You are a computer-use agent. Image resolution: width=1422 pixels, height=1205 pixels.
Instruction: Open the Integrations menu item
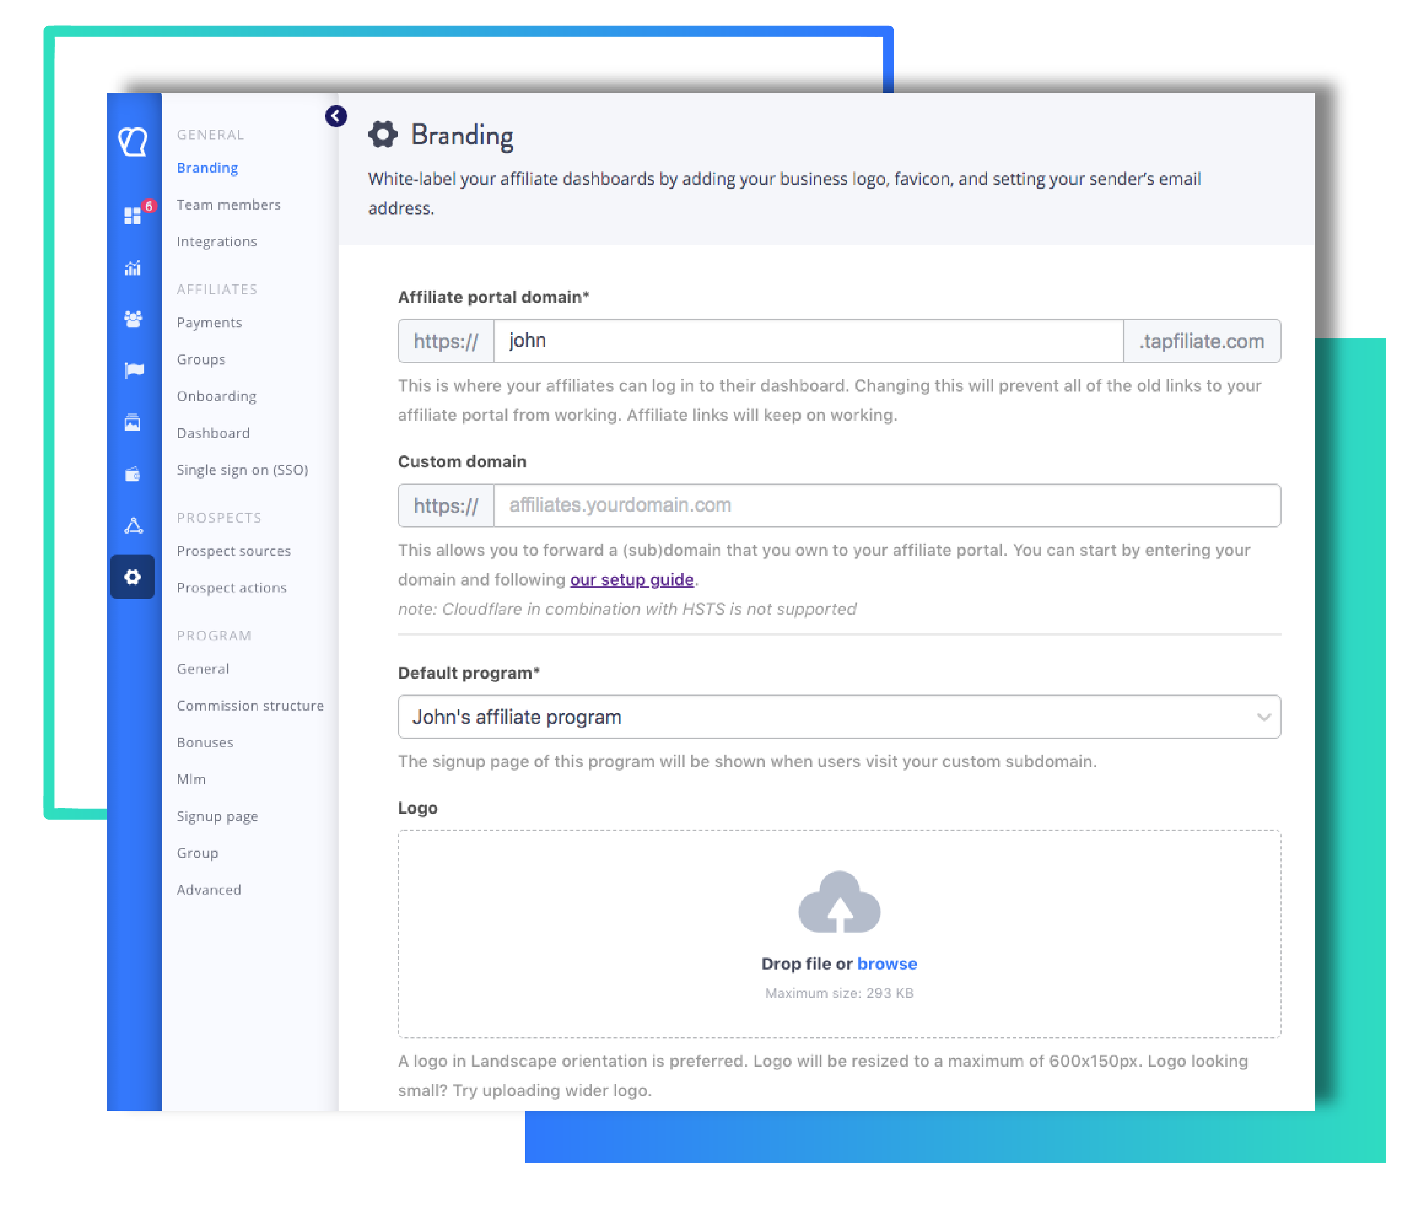[217, 242]
